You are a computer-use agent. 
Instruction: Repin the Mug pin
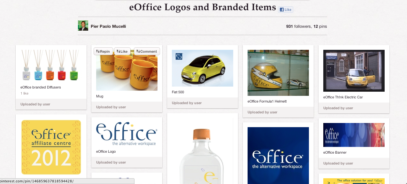tap(103, 51)
